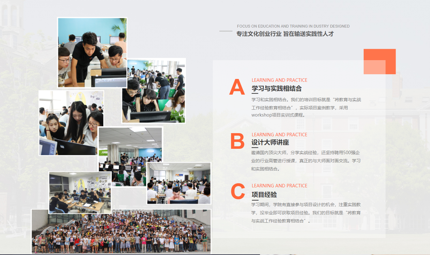Click the line starting 邀请国内顶尖大师

pos(306,153)
